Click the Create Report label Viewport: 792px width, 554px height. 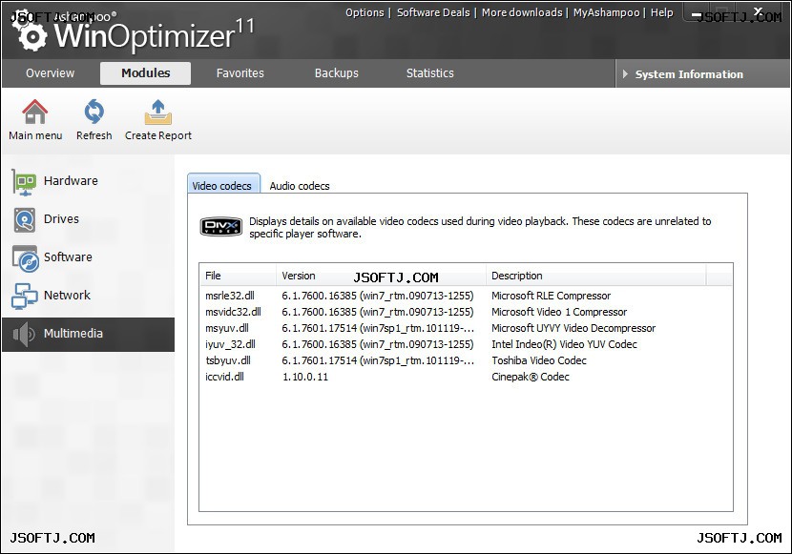[x=158, y=135]
